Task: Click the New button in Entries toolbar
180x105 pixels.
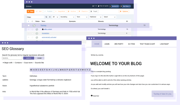Action: pos(31,11)
